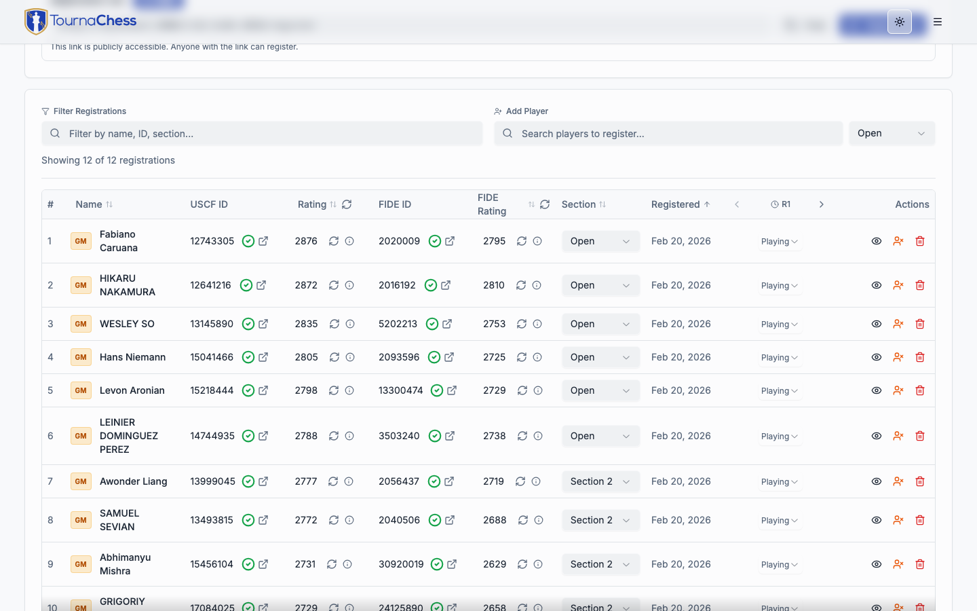Open FIDE profile link for Awonder Liang
Viewport: 977px width, 611px height.
(x=449, y=481)
